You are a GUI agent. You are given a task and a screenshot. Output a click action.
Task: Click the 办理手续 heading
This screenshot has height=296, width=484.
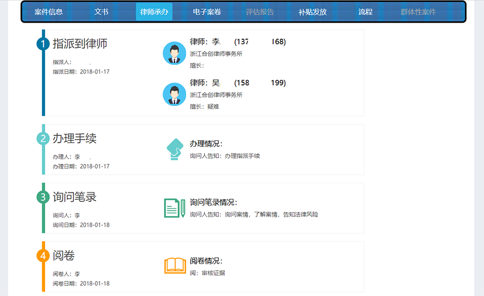tap(74, 138)
